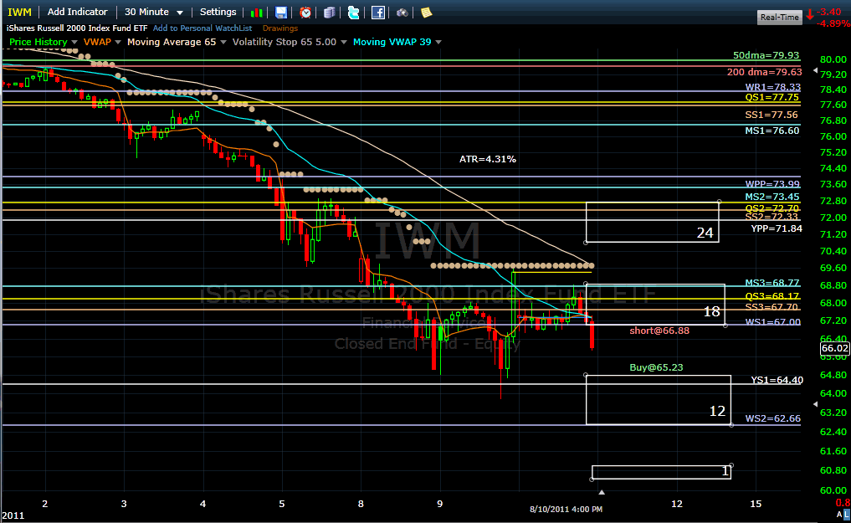Click the ATR=4.31% annotation
The image size is (851, 523).
[x=487, y=159]
